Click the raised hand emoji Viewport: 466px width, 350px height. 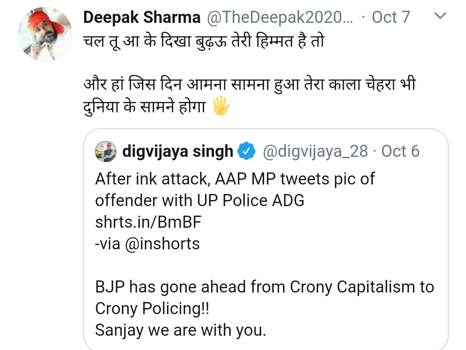click(x=222, y=107)
